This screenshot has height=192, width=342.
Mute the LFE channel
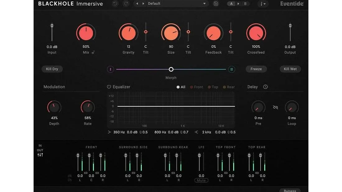pos(201,181)
